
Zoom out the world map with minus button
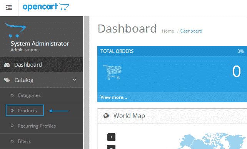tap(111, 147)
